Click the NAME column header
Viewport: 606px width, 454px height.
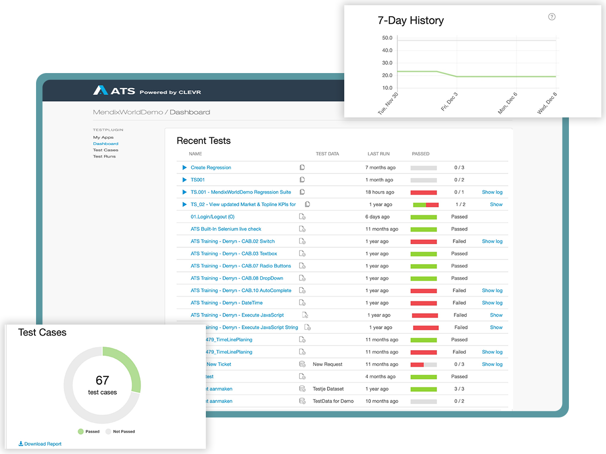(x=195, y=153)
